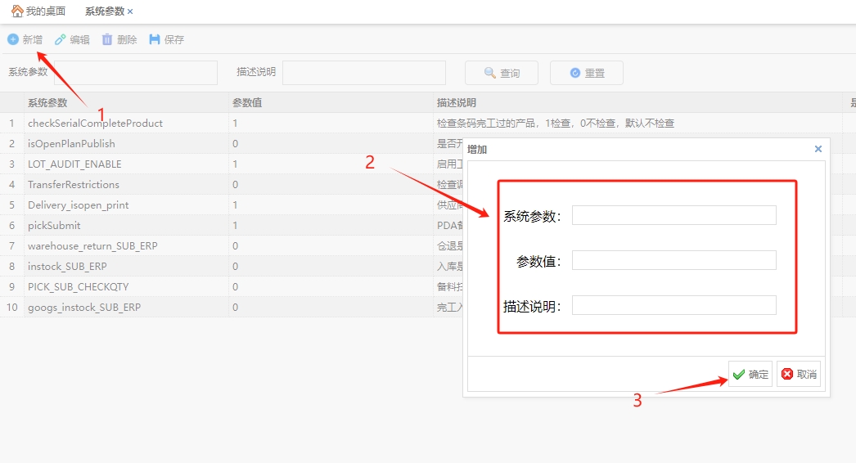Focus the 系统参数 field in the dialog
This screenshot has height=463, width=856.
(674, 215)
